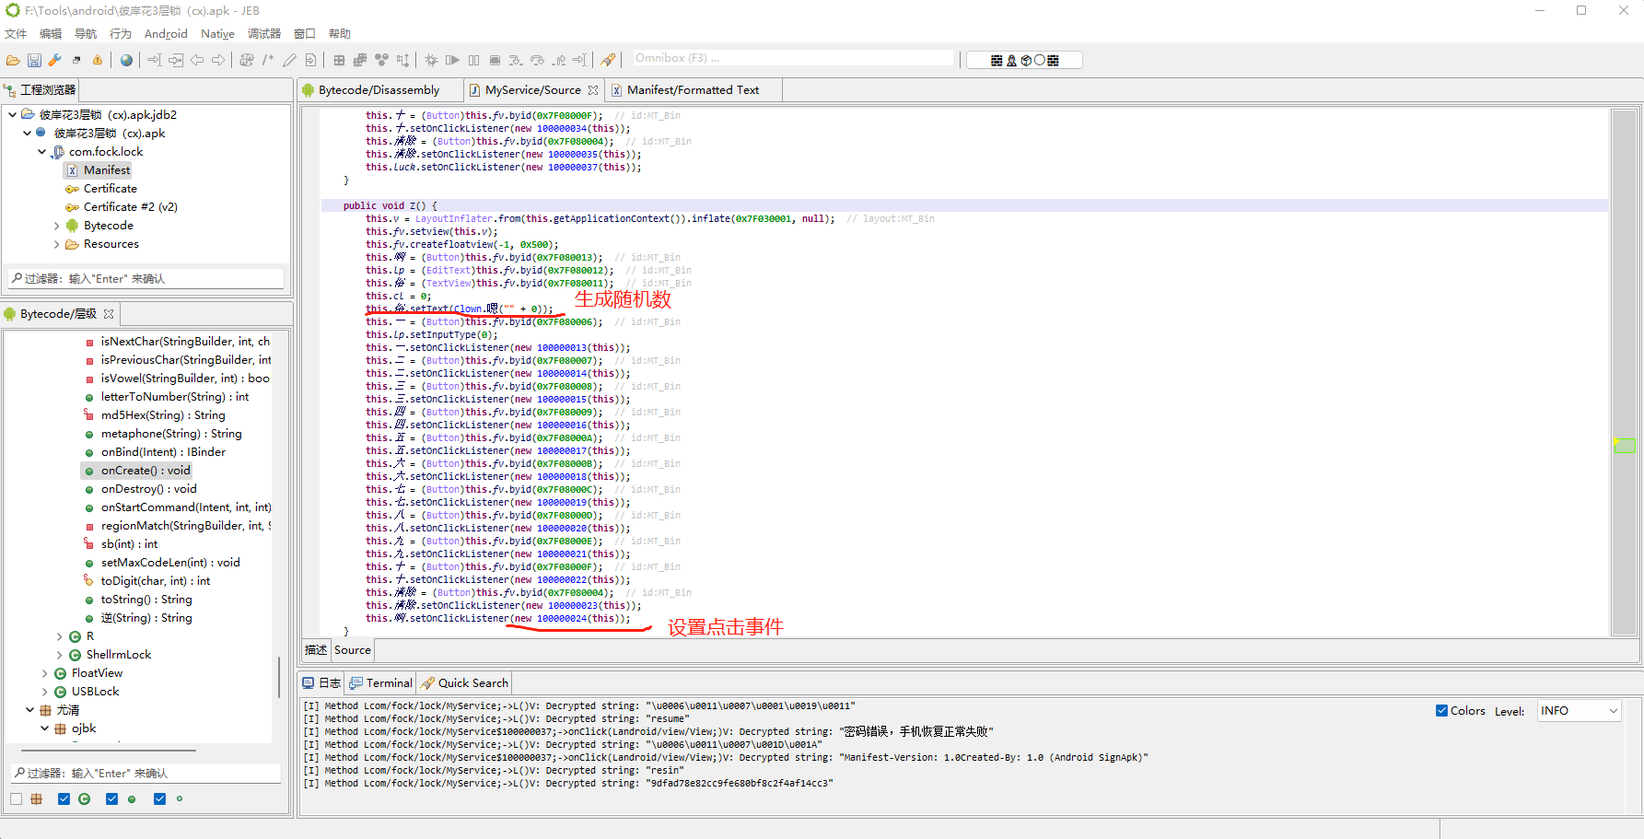Click the step-into debugger toolbar icon

click(516, 60)
